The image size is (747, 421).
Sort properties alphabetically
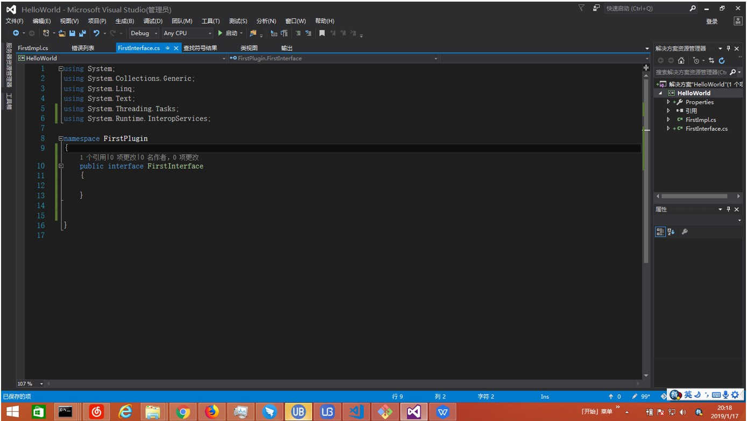[671, 231]
